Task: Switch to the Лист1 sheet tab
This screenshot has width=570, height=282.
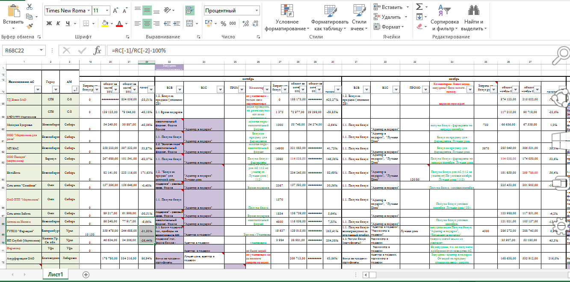Action: tap(56, 274)
